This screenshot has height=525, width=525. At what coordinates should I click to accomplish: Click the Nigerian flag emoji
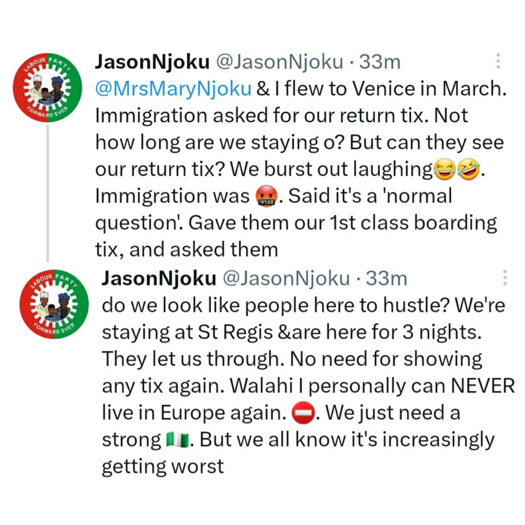pyautogui.click(x=178, y=441)
